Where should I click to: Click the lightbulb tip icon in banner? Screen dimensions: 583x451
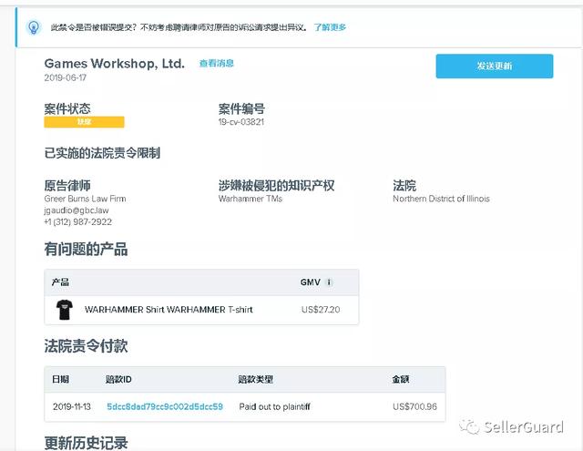click(34, 27)
